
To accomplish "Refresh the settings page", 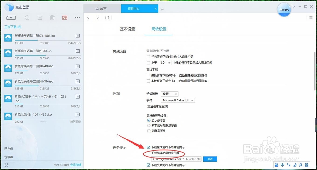I will click(107, 17).
